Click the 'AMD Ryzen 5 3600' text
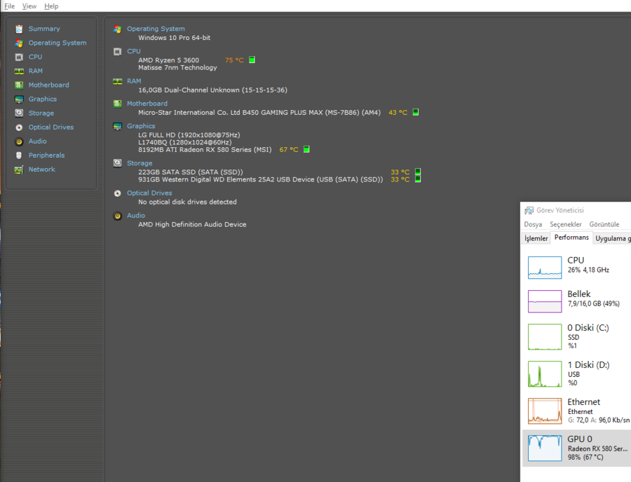The width and height of the screenshot is (631, 482). click(168, 60)
